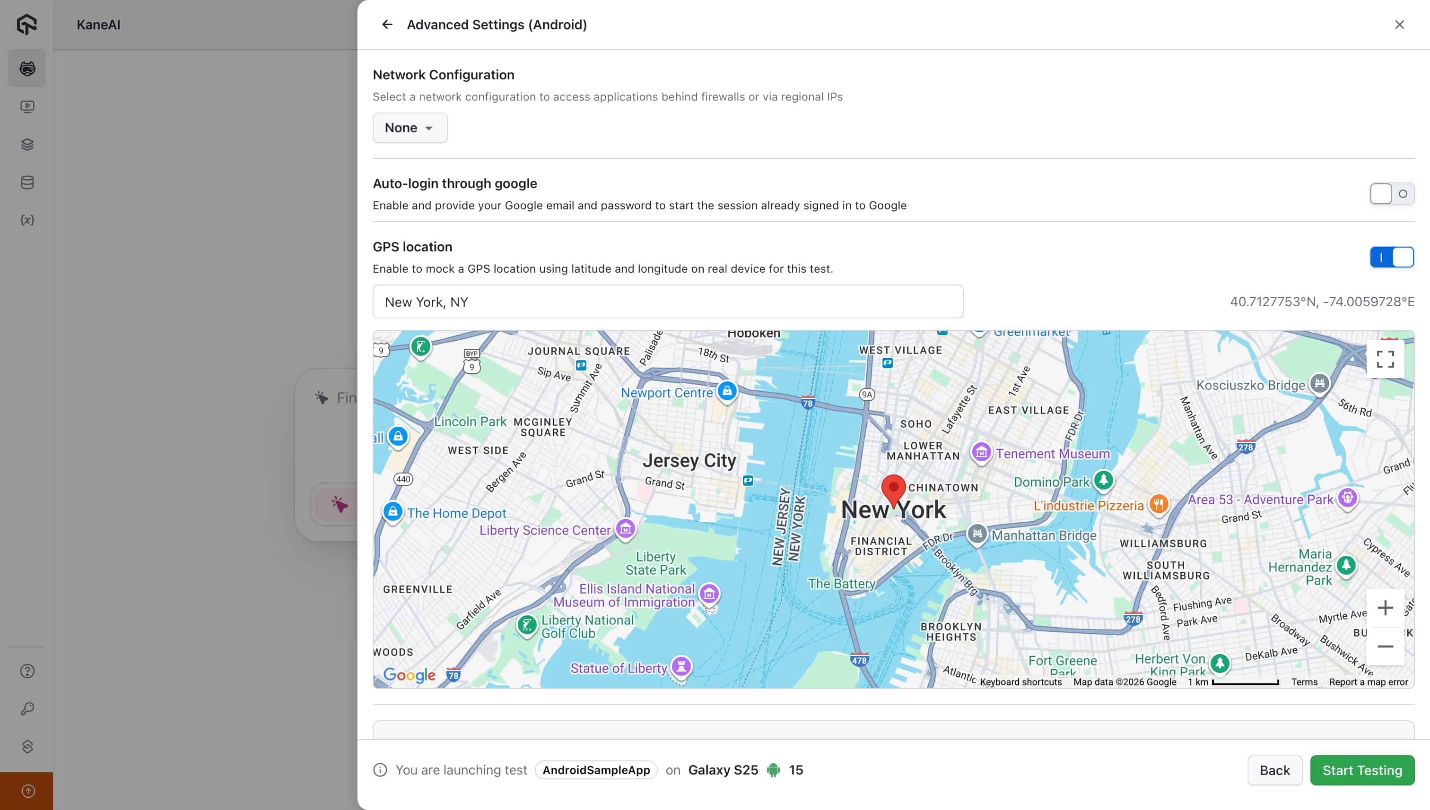This screenshot has height=810, width=1430.
Task: Open the layers/test stack icon in sidebar
Action: tap(27, 145)
